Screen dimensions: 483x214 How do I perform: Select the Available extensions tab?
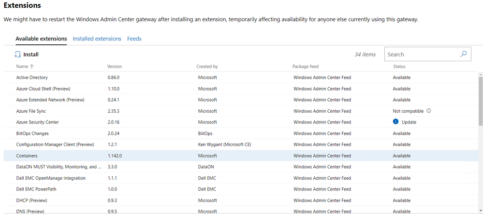coord(41,39)
